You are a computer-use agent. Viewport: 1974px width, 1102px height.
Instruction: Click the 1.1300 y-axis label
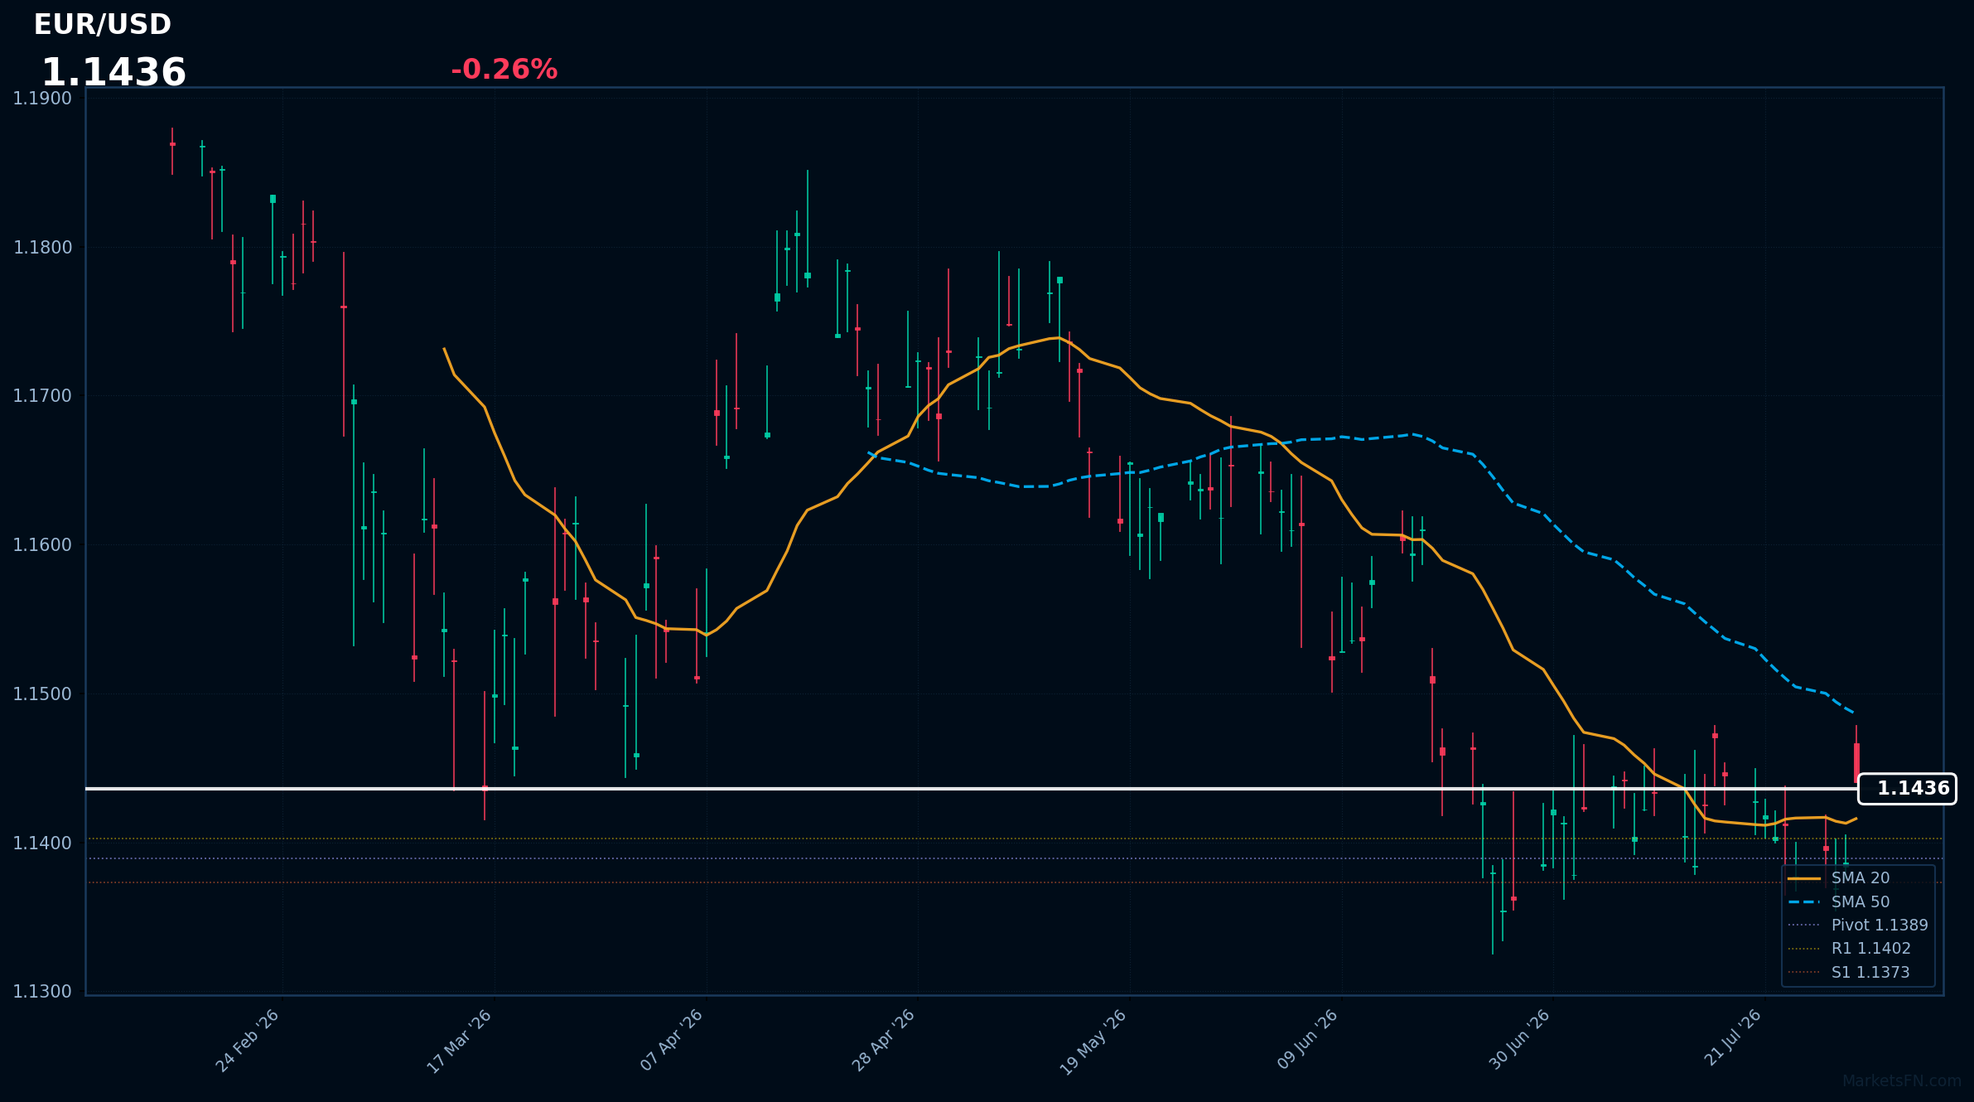42,992
